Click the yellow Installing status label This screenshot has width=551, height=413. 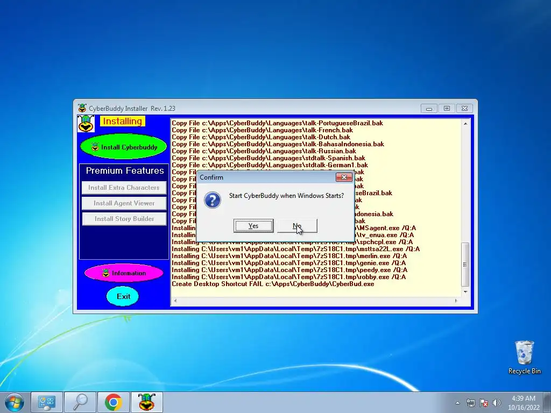coord(122,121)
